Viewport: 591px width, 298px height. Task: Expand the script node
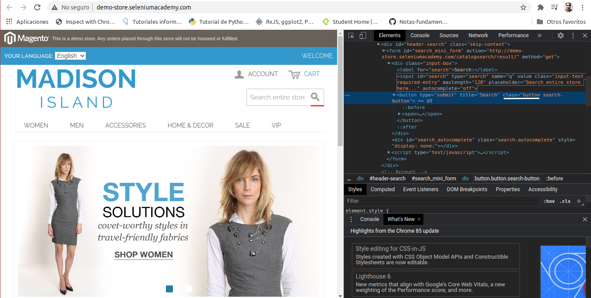[389, 152]
